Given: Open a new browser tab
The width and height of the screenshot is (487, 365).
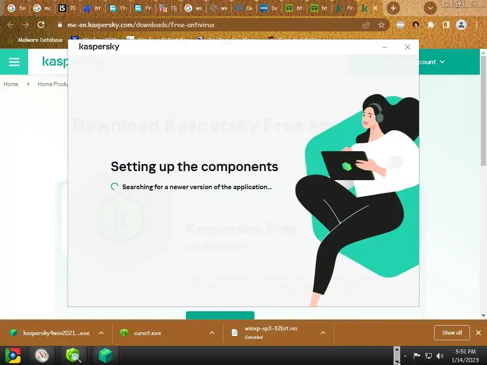Looking at the screenshot, I should (x=393, y=9).
